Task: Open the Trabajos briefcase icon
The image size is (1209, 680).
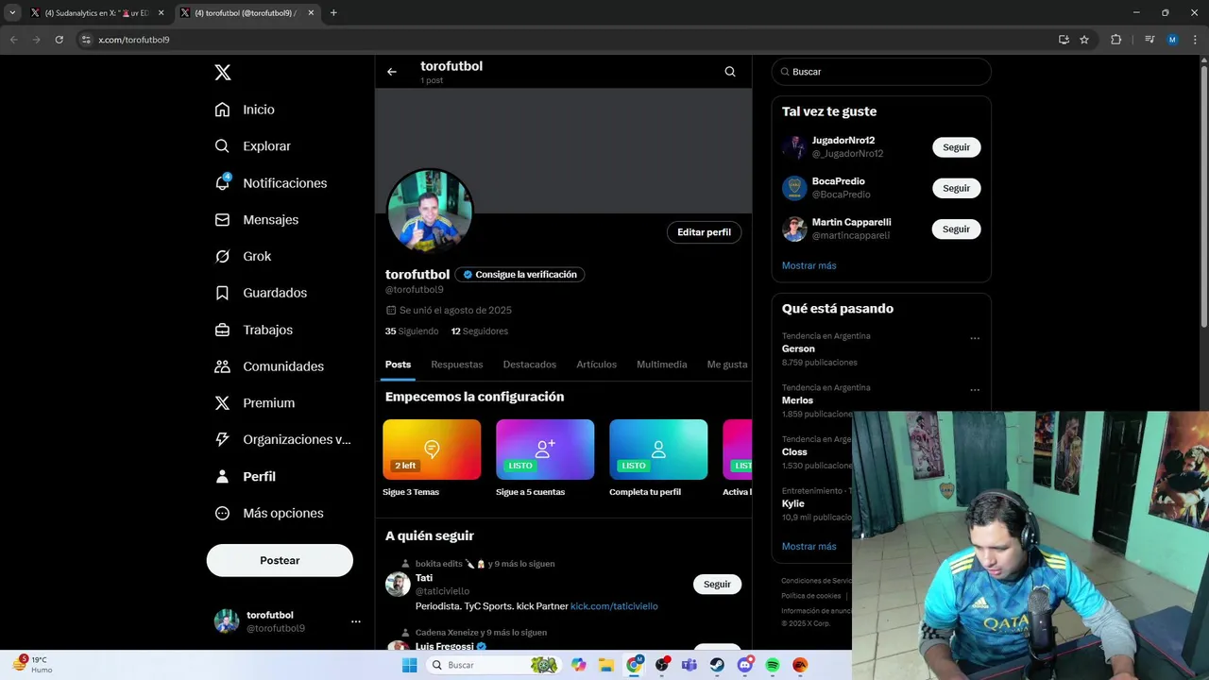Action: click(x=222, y=330)
